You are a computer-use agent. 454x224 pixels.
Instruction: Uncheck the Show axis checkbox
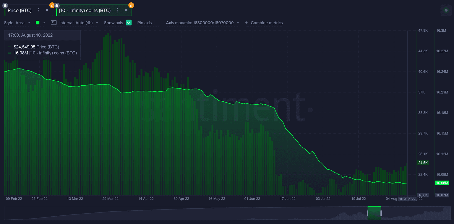click(x=129, y=22)
